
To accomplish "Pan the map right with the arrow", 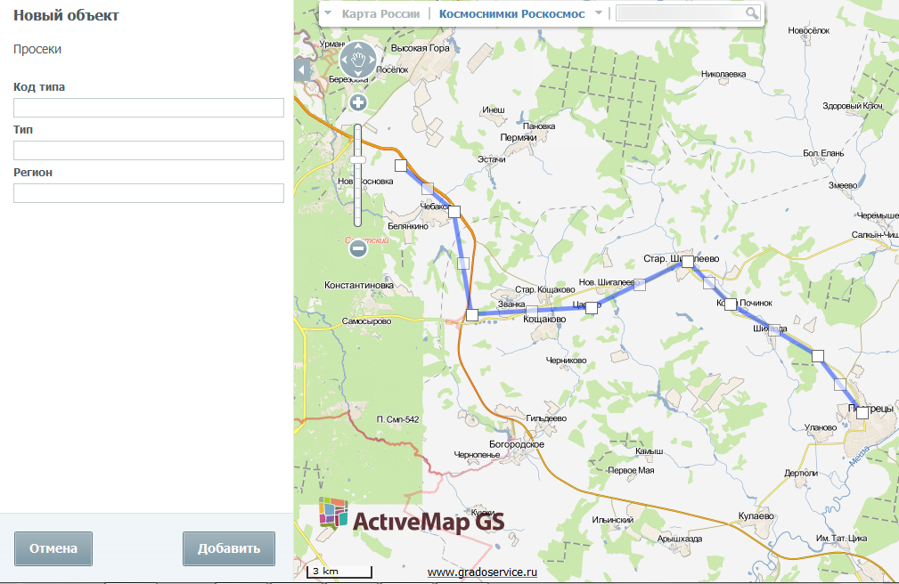I will pos(372,59).
